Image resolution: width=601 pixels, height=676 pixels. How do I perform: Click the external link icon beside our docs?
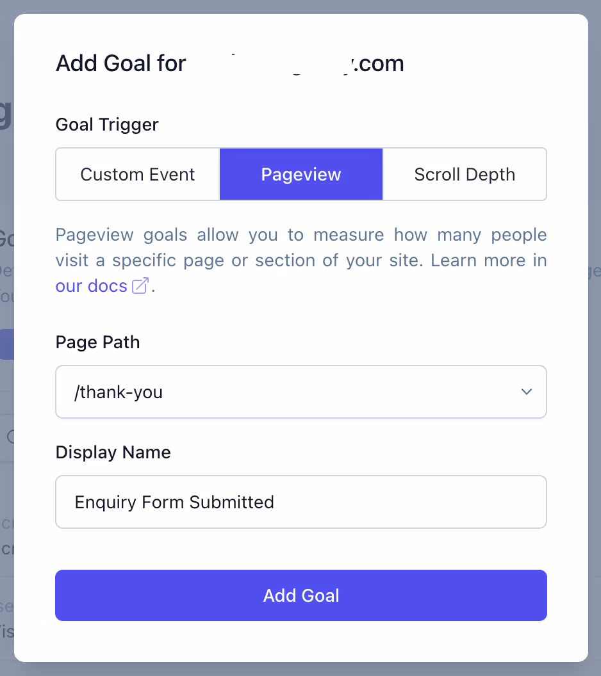click(140, 286)
